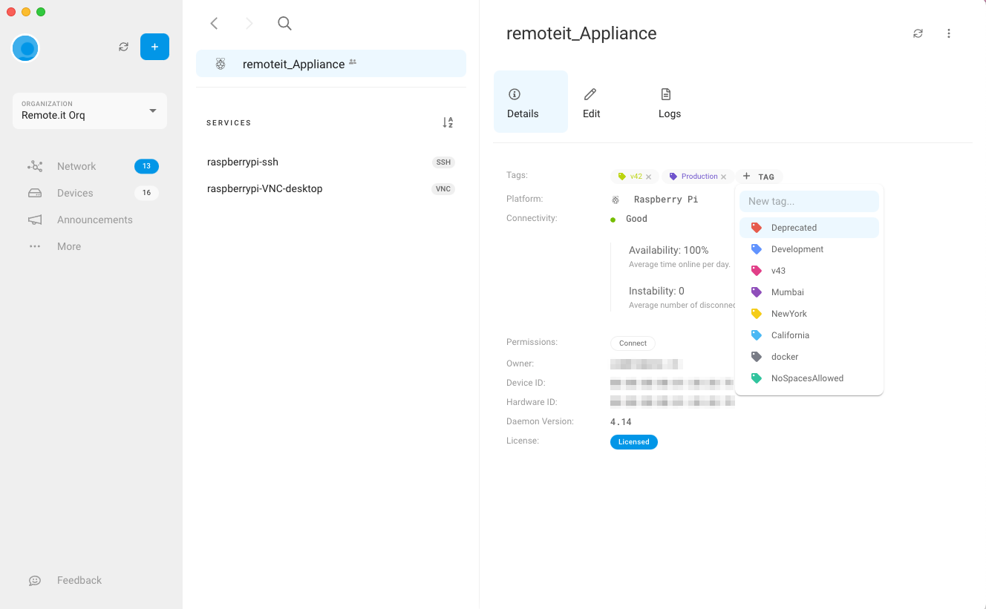Choose the California tag option
The height and width of the screenshot is (609, 986).
(x=809, y=335)
